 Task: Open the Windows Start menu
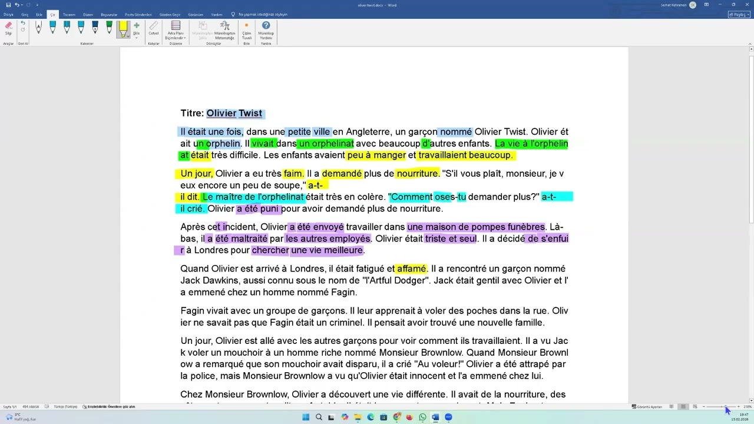pos(306,417)
